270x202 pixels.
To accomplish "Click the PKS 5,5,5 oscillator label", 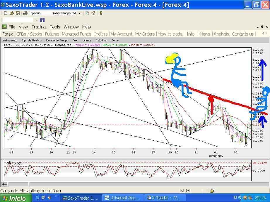I will [x=14, y=163].
